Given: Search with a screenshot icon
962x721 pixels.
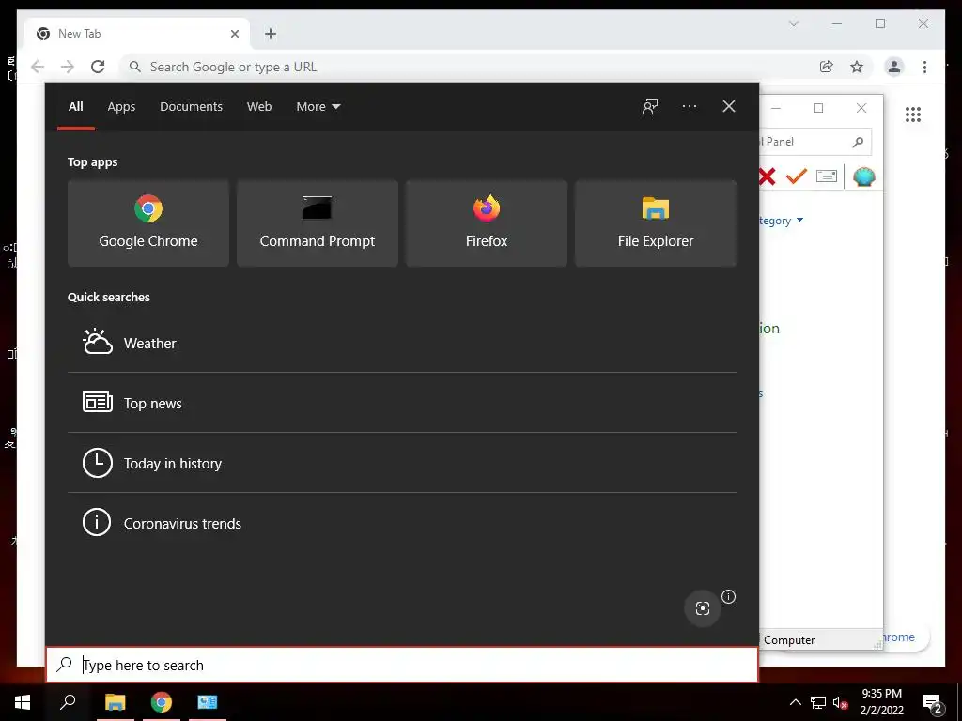Looking at the screenshot, I should (x=703, y=607).
